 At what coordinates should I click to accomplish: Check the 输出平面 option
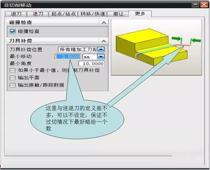(x=13, y=78)
